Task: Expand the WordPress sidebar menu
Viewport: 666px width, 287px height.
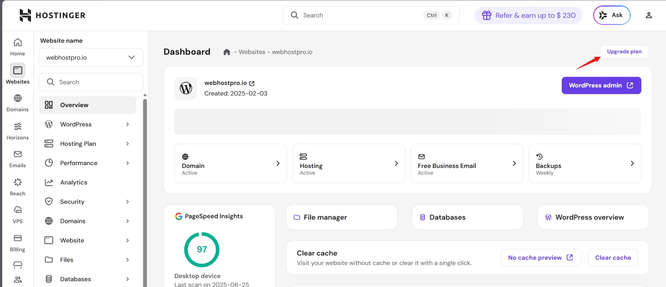Action: (x=87, y=124)
